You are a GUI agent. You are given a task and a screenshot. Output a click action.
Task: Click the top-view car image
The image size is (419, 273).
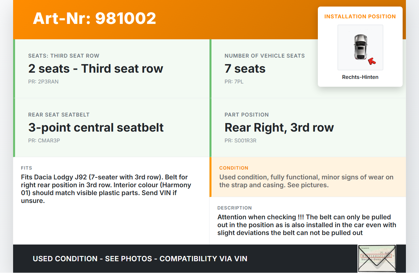click(x=360, y=47)
